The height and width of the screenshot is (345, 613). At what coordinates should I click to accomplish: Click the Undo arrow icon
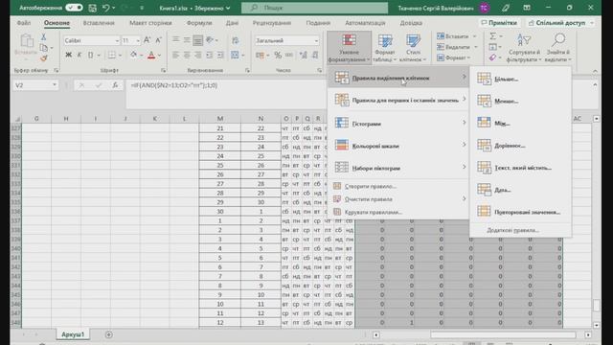105,8
